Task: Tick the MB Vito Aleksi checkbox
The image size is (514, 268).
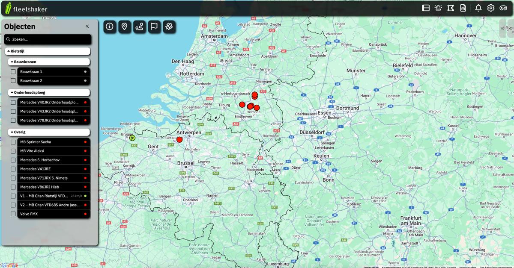Action: [x=13, y=150]
